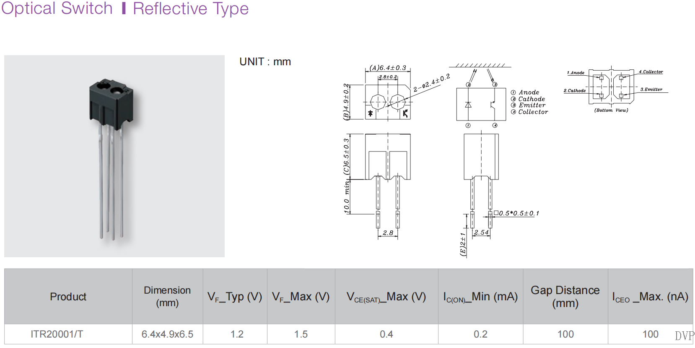The height and width of the screenshot is (348, 695).
Task: Click the '1.Anode' bottom view label
Action: click(x=576, y=73)
